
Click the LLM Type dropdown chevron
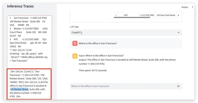pyautogui.click(x=178, y=32)
